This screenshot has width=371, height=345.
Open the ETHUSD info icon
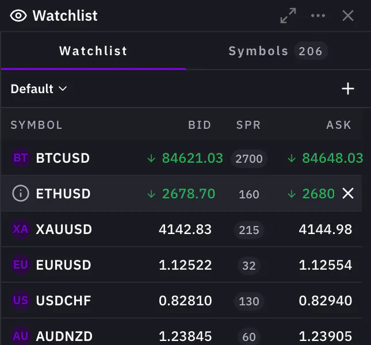(21, 193)
